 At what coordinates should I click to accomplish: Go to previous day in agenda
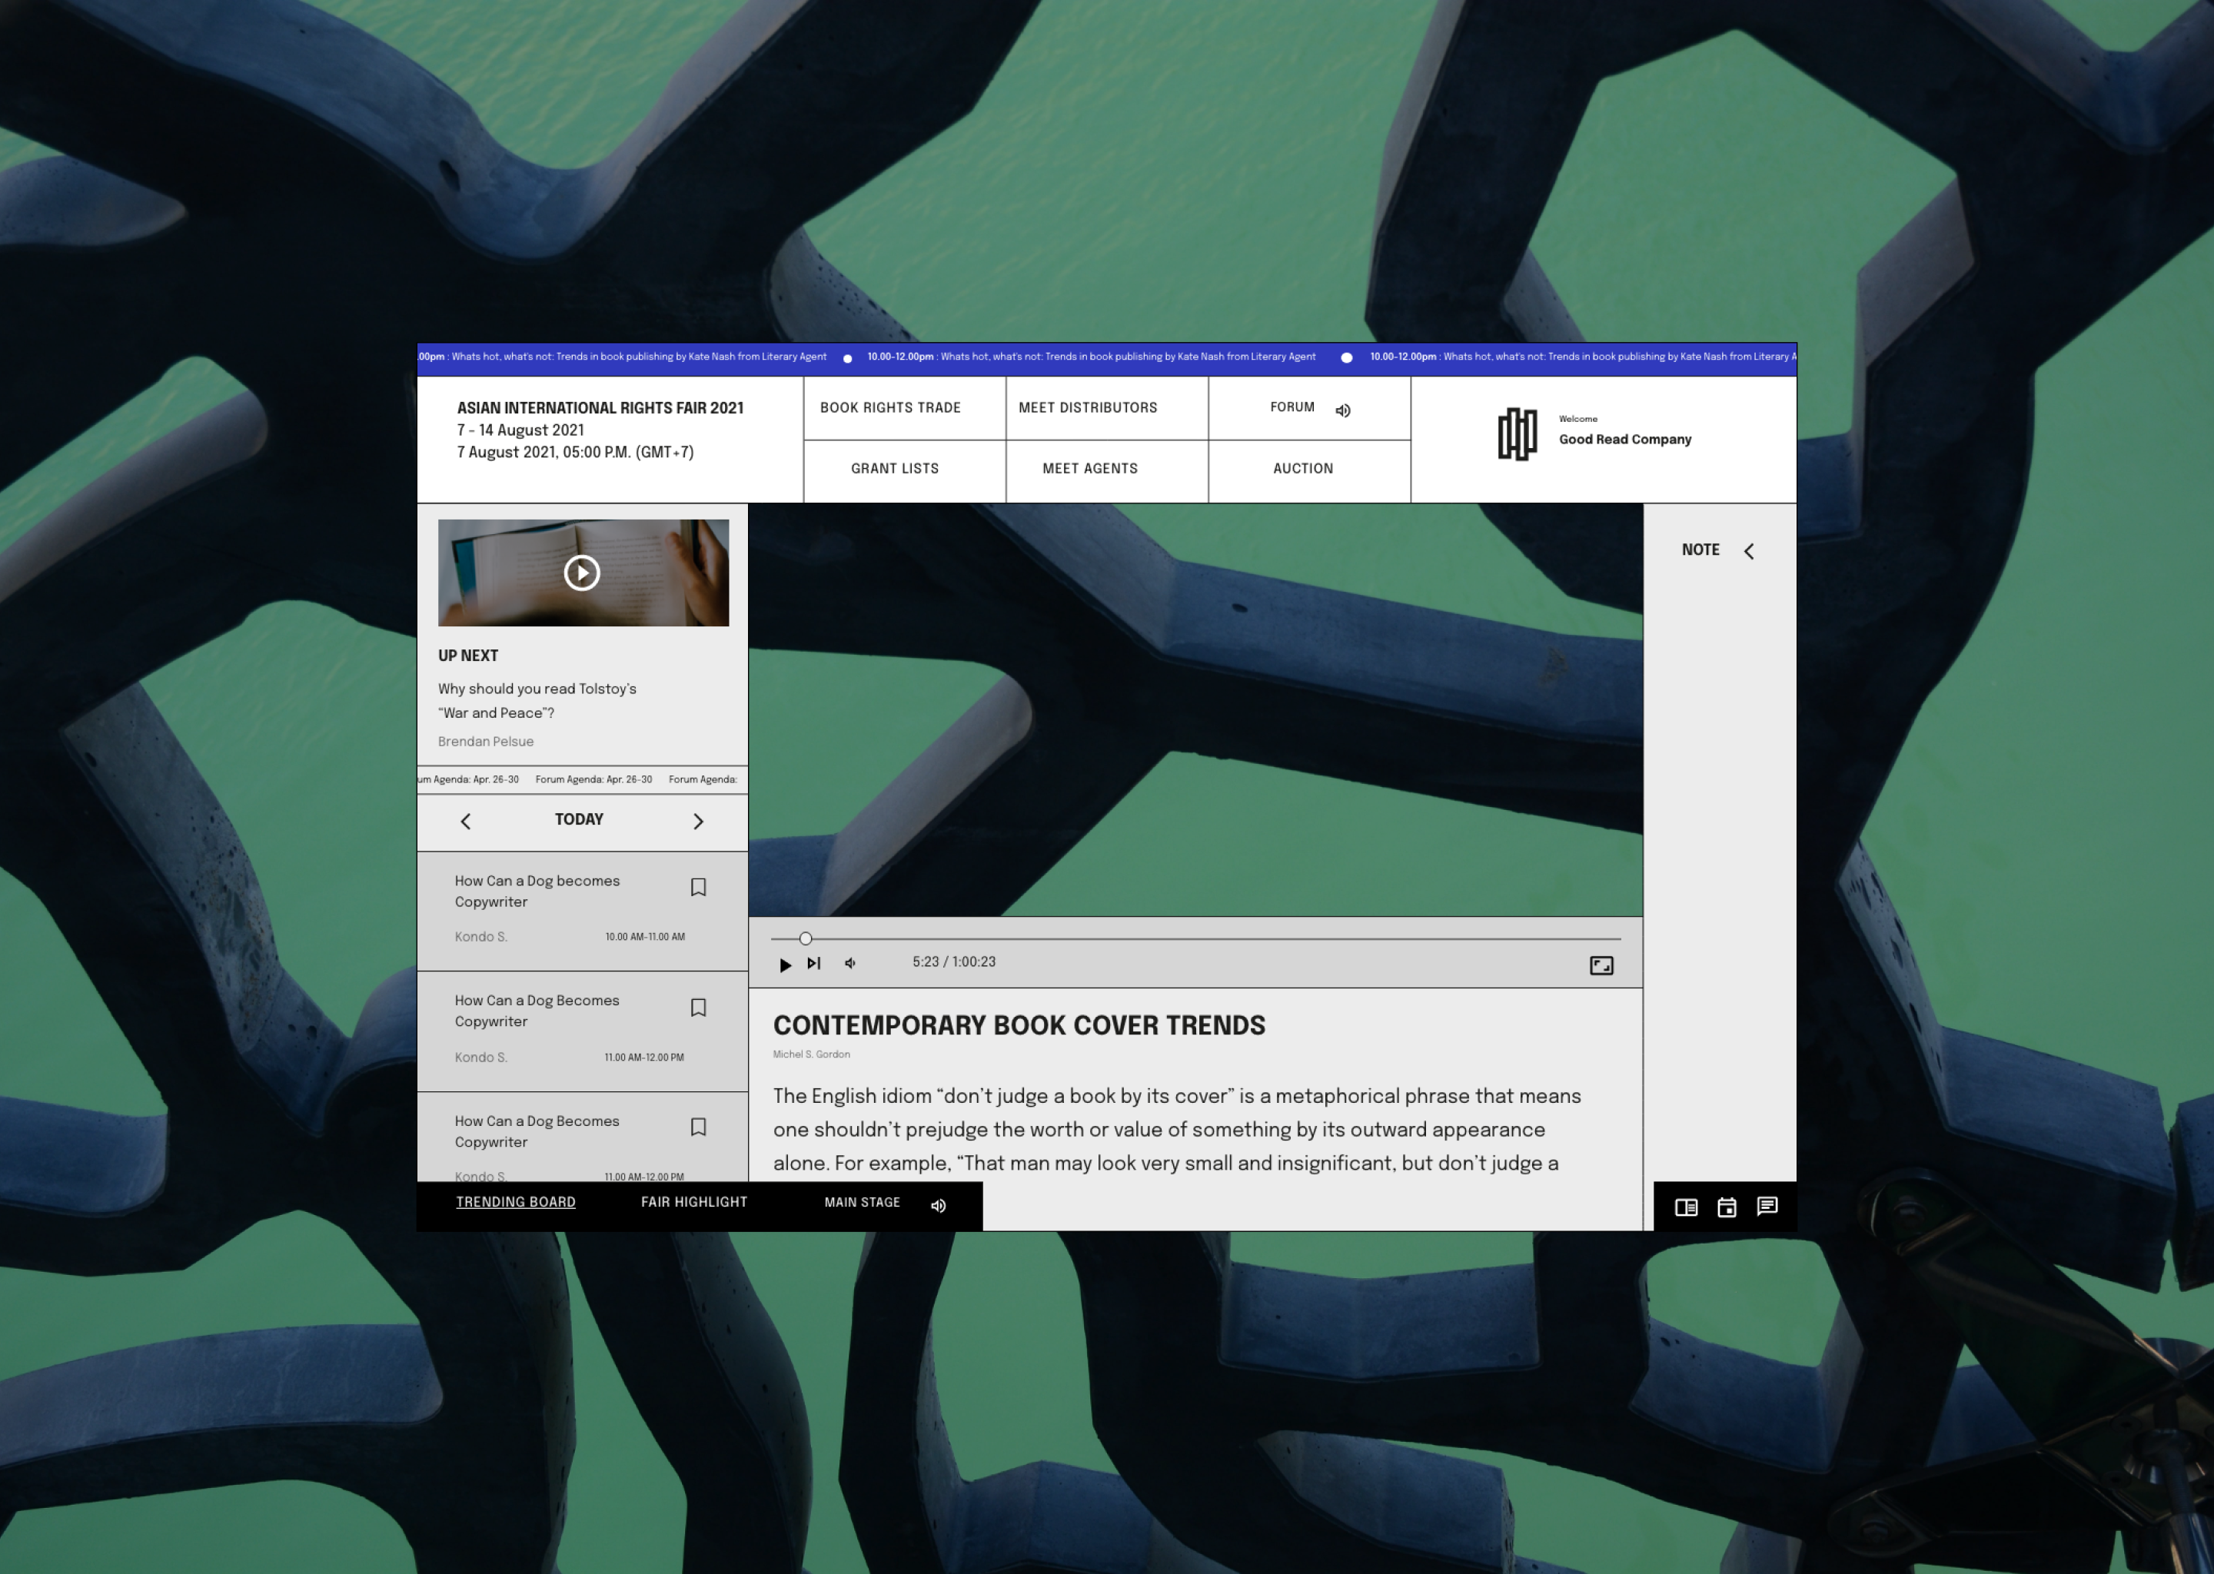pyautogui.click(x=465, y=822)
